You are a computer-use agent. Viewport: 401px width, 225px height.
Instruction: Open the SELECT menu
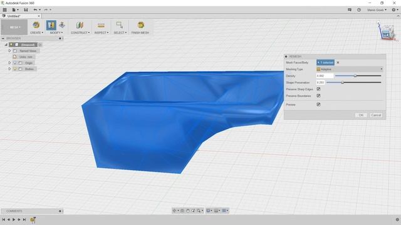pos(120,32)
